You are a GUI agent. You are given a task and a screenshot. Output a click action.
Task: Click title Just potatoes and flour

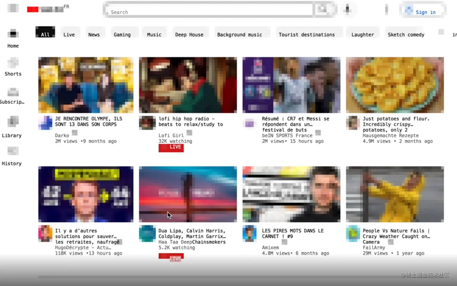396,124
